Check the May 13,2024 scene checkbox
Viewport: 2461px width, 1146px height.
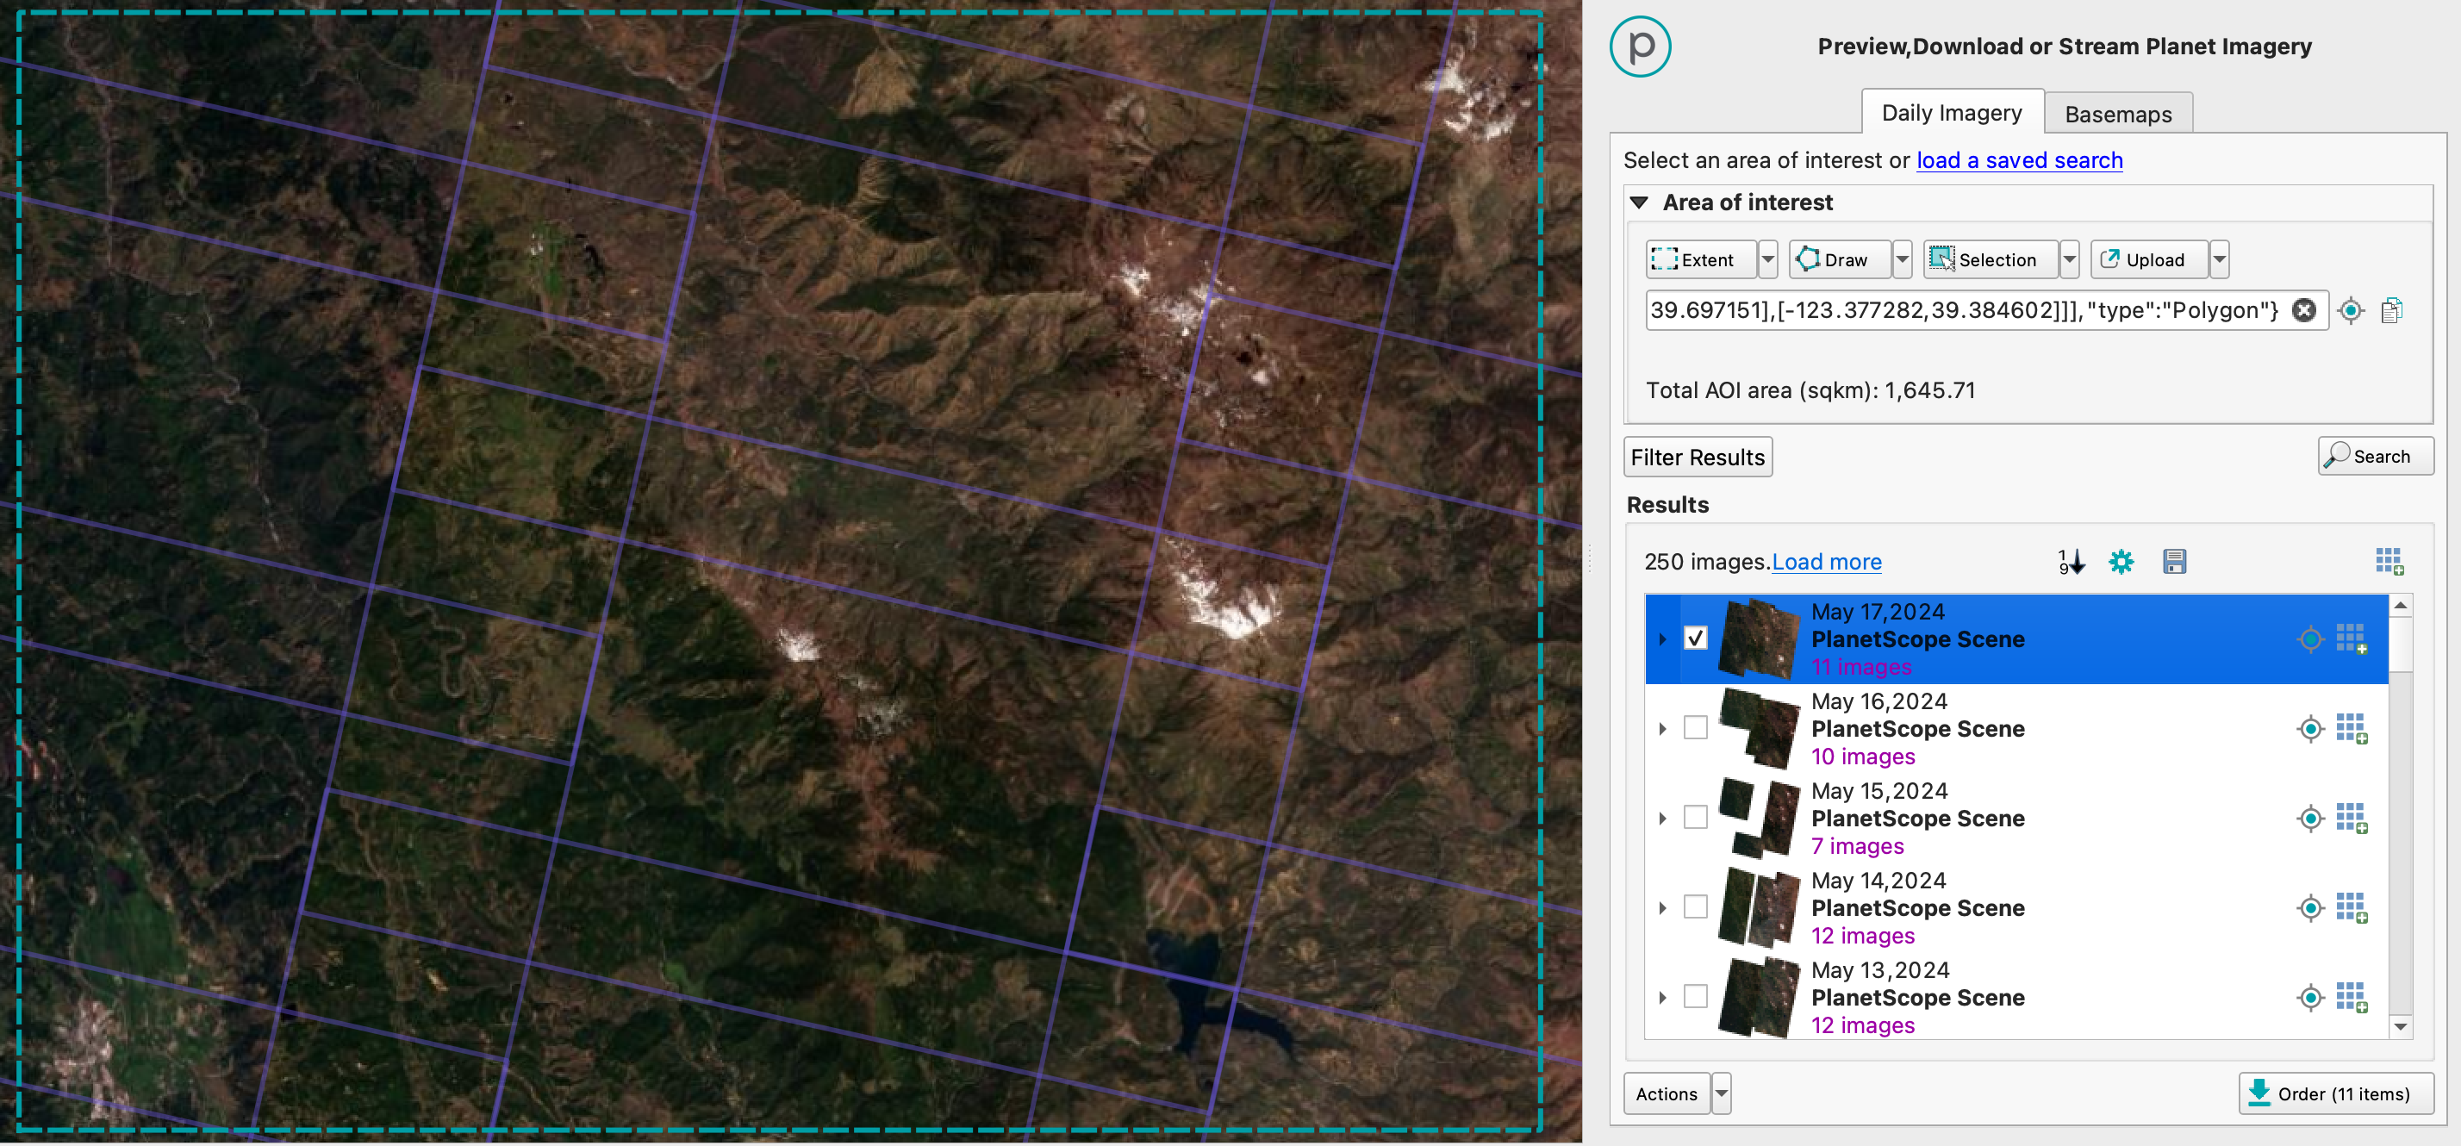pos(1695,996)
